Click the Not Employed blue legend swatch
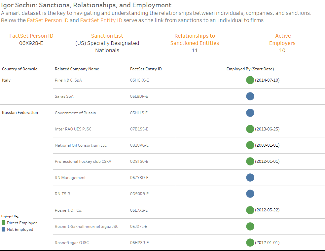Viewport: 325px width, 251px height. (x=4, y=230)
